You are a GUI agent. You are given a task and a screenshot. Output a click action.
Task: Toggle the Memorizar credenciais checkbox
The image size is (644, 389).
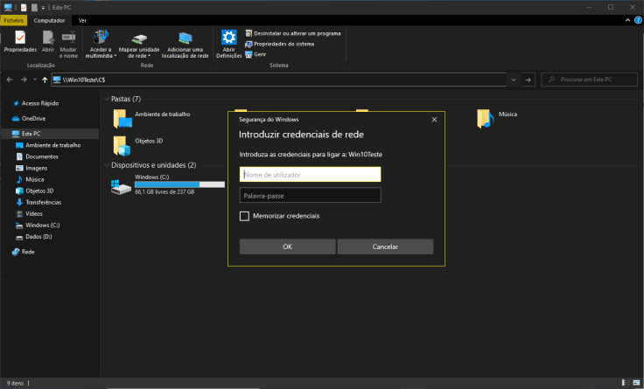coord(245,215)
